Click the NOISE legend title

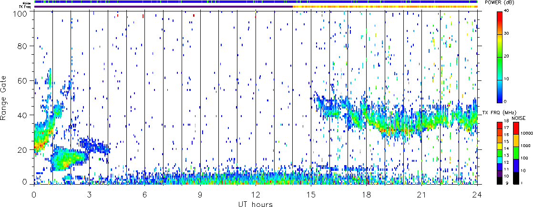pyautogui.click(x=519, y=118)
